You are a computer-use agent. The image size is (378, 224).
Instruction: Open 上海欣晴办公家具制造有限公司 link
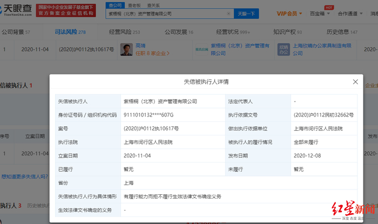tap(322, 49)
